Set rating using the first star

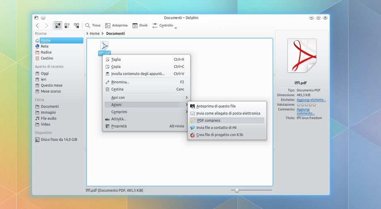[x=299, y=104]
